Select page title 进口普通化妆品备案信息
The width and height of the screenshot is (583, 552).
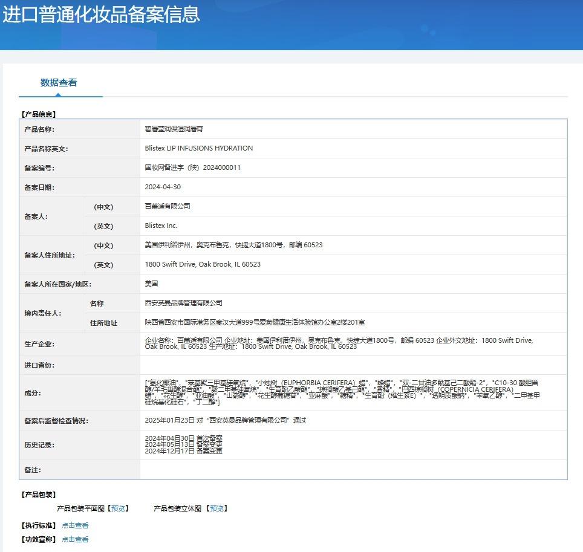[101, 15]
